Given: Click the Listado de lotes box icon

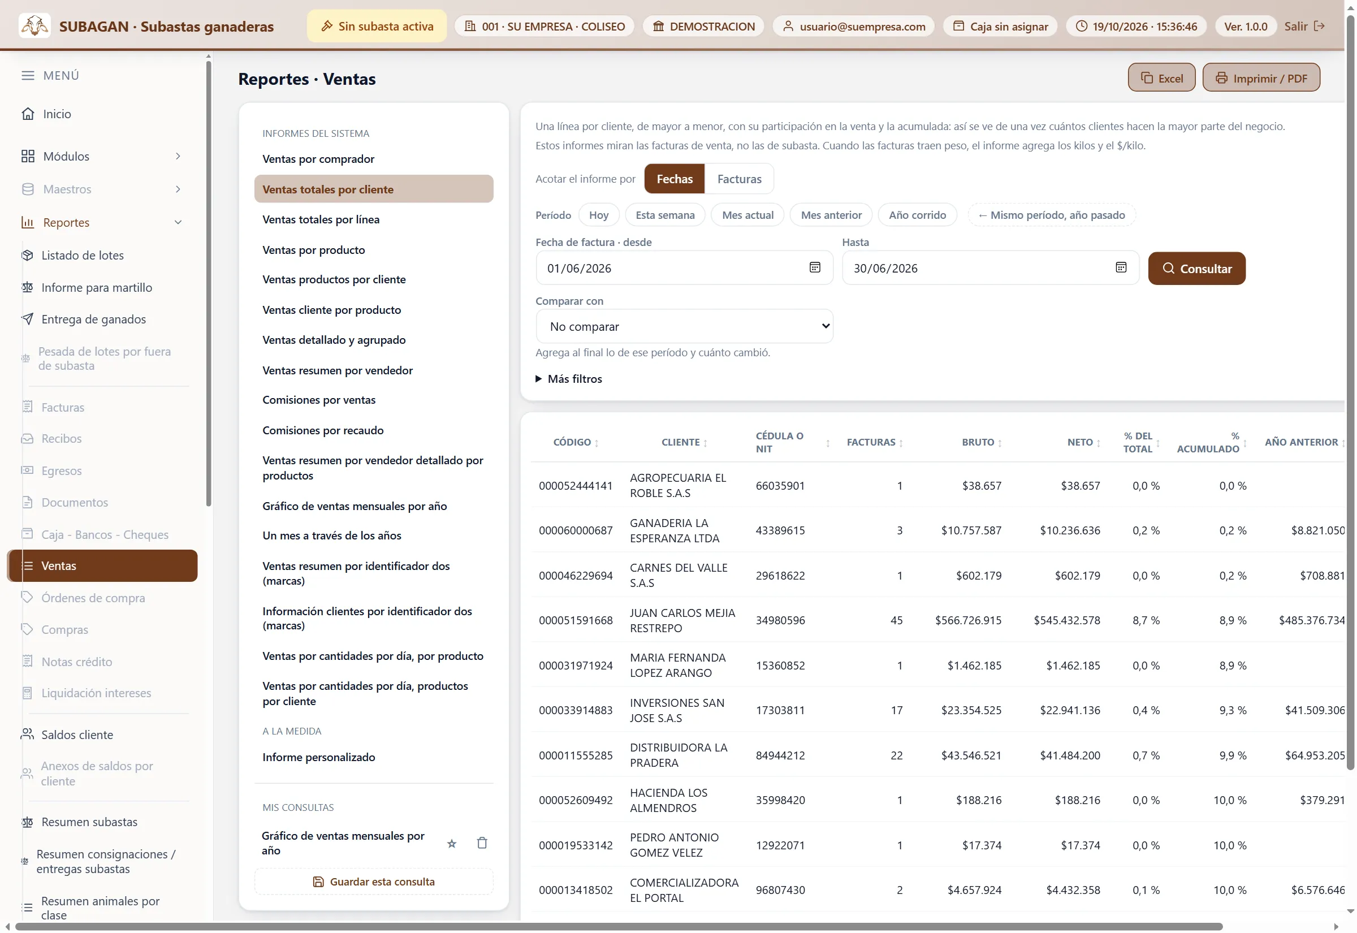Looking at the screenshot, I should click(28, 256).
